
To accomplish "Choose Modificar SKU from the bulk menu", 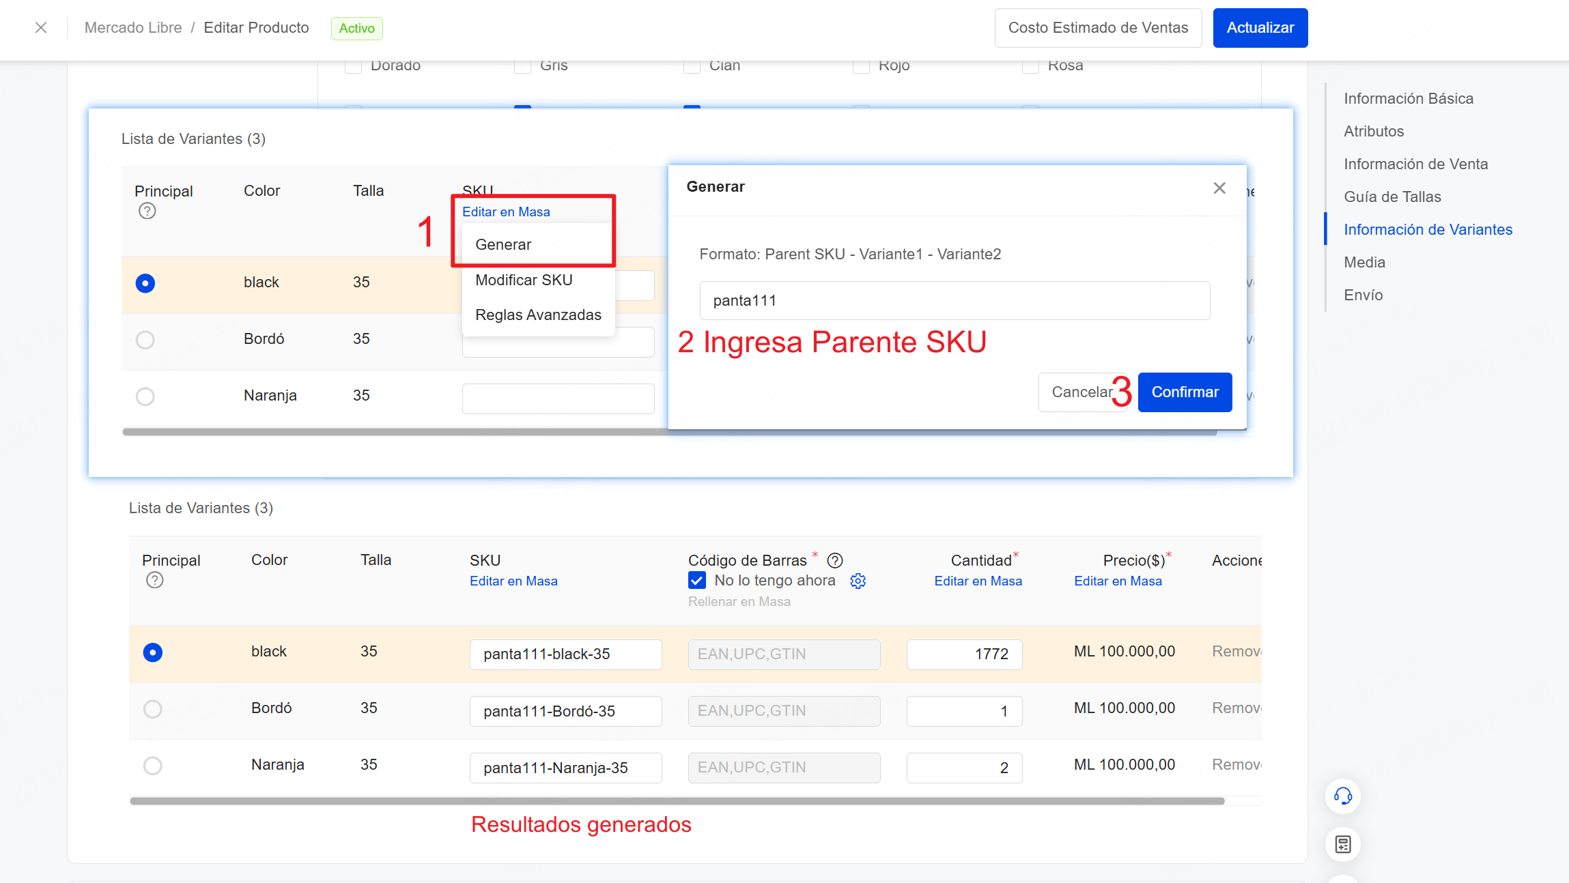I will pos(524,280).
